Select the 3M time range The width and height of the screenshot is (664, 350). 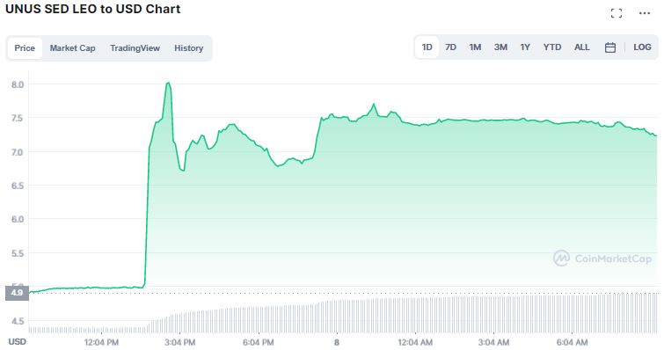tap(500, 47)
